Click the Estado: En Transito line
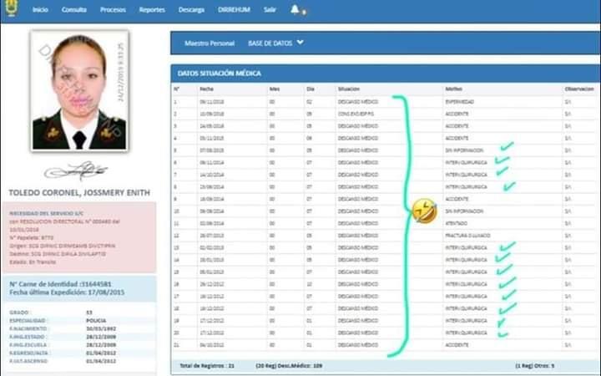This screenshot has width=601, height=376. click(33, 262)
